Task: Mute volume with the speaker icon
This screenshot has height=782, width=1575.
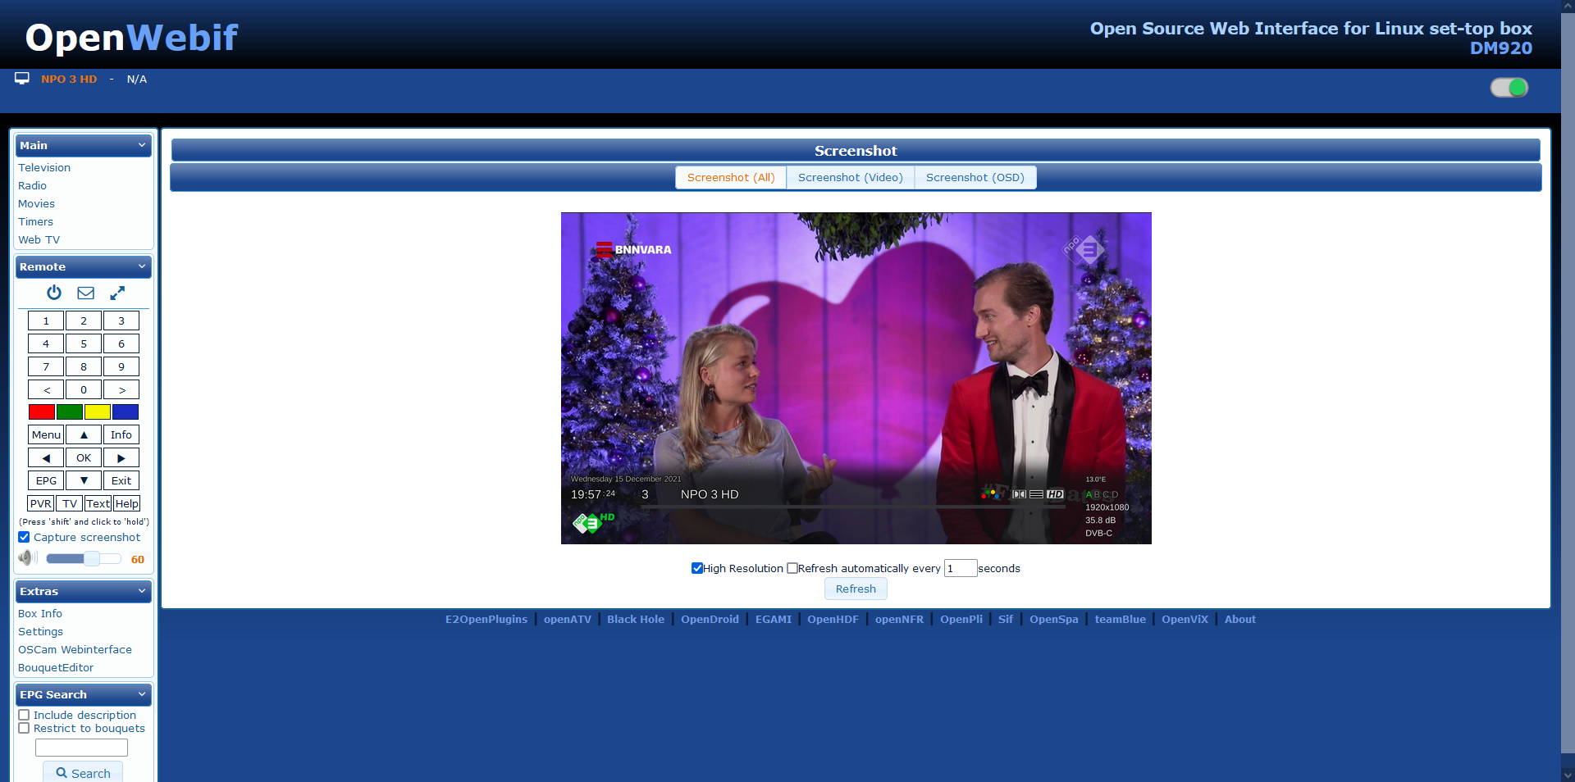Action: tap(27, 558)
